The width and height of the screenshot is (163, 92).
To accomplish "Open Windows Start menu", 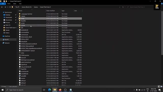I will [x=3, y=90].
